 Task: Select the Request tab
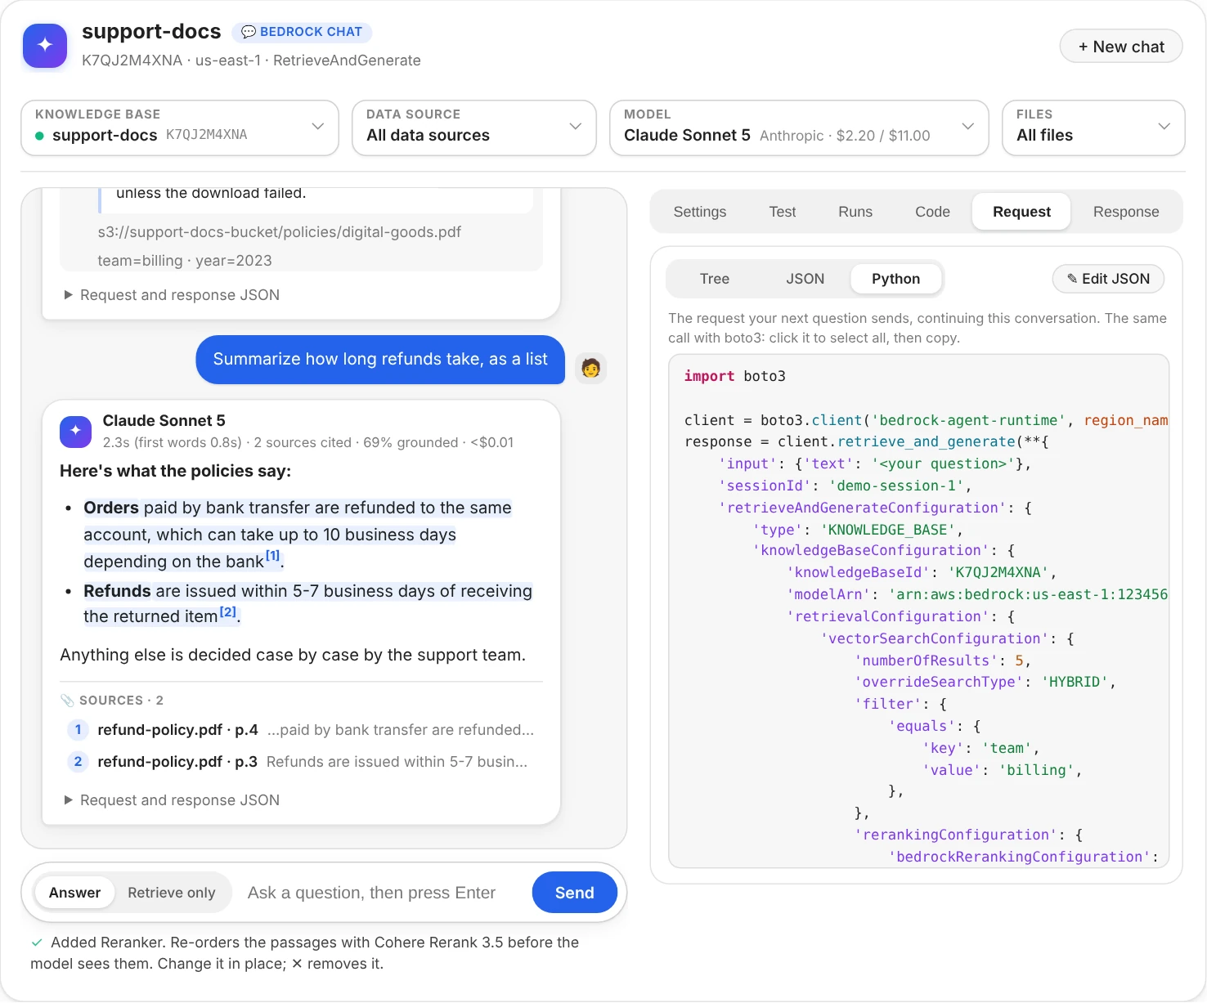click(x=1022, y=212)
